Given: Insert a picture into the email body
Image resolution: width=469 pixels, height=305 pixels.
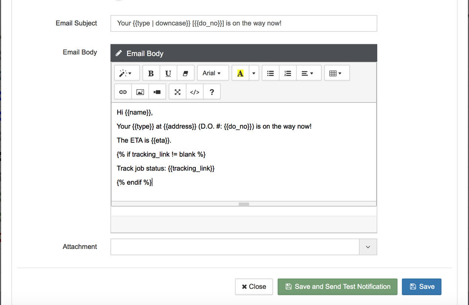Looking at the screenshot, I should point(140,92).
